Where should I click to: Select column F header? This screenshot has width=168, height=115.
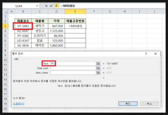[94, 12]
